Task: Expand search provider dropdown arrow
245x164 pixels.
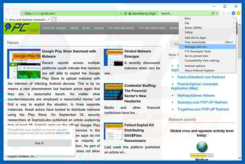Action: pos(217,13)
